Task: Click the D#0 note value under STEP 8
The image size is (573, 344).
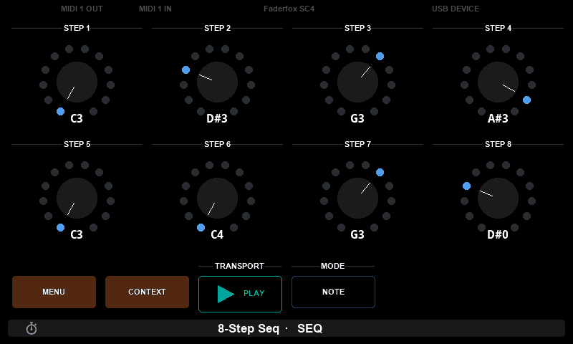Action: pyautogui.click(x=498, y=234)
